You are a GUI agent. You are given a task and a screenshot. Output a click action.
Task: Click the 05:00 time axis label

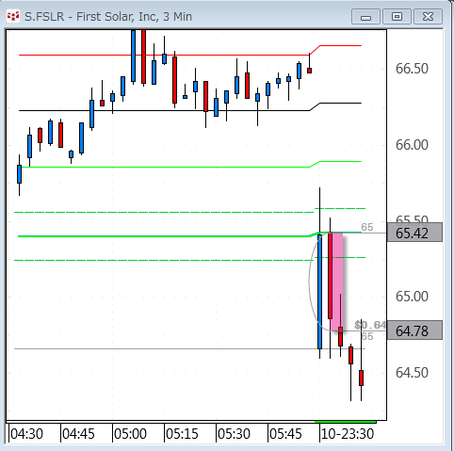point(130,434)
